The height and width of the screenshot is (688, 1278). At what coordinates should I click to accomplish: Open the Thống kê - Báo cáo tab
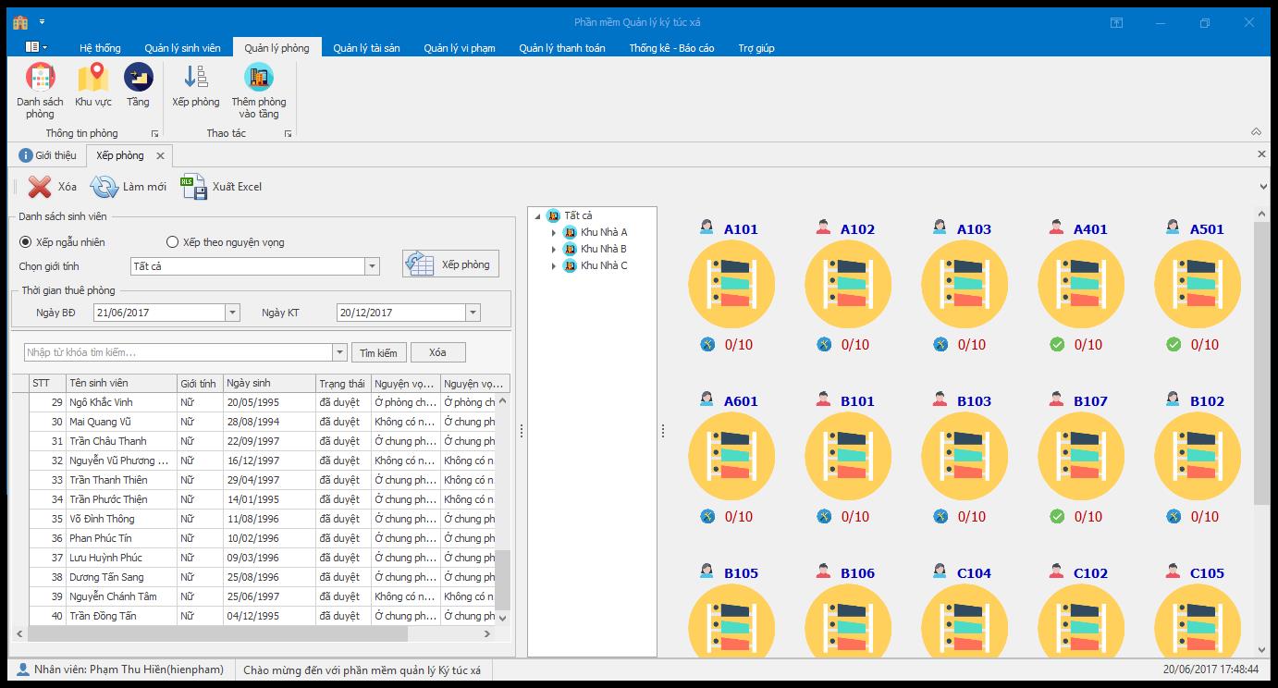[x=671, y=48]
